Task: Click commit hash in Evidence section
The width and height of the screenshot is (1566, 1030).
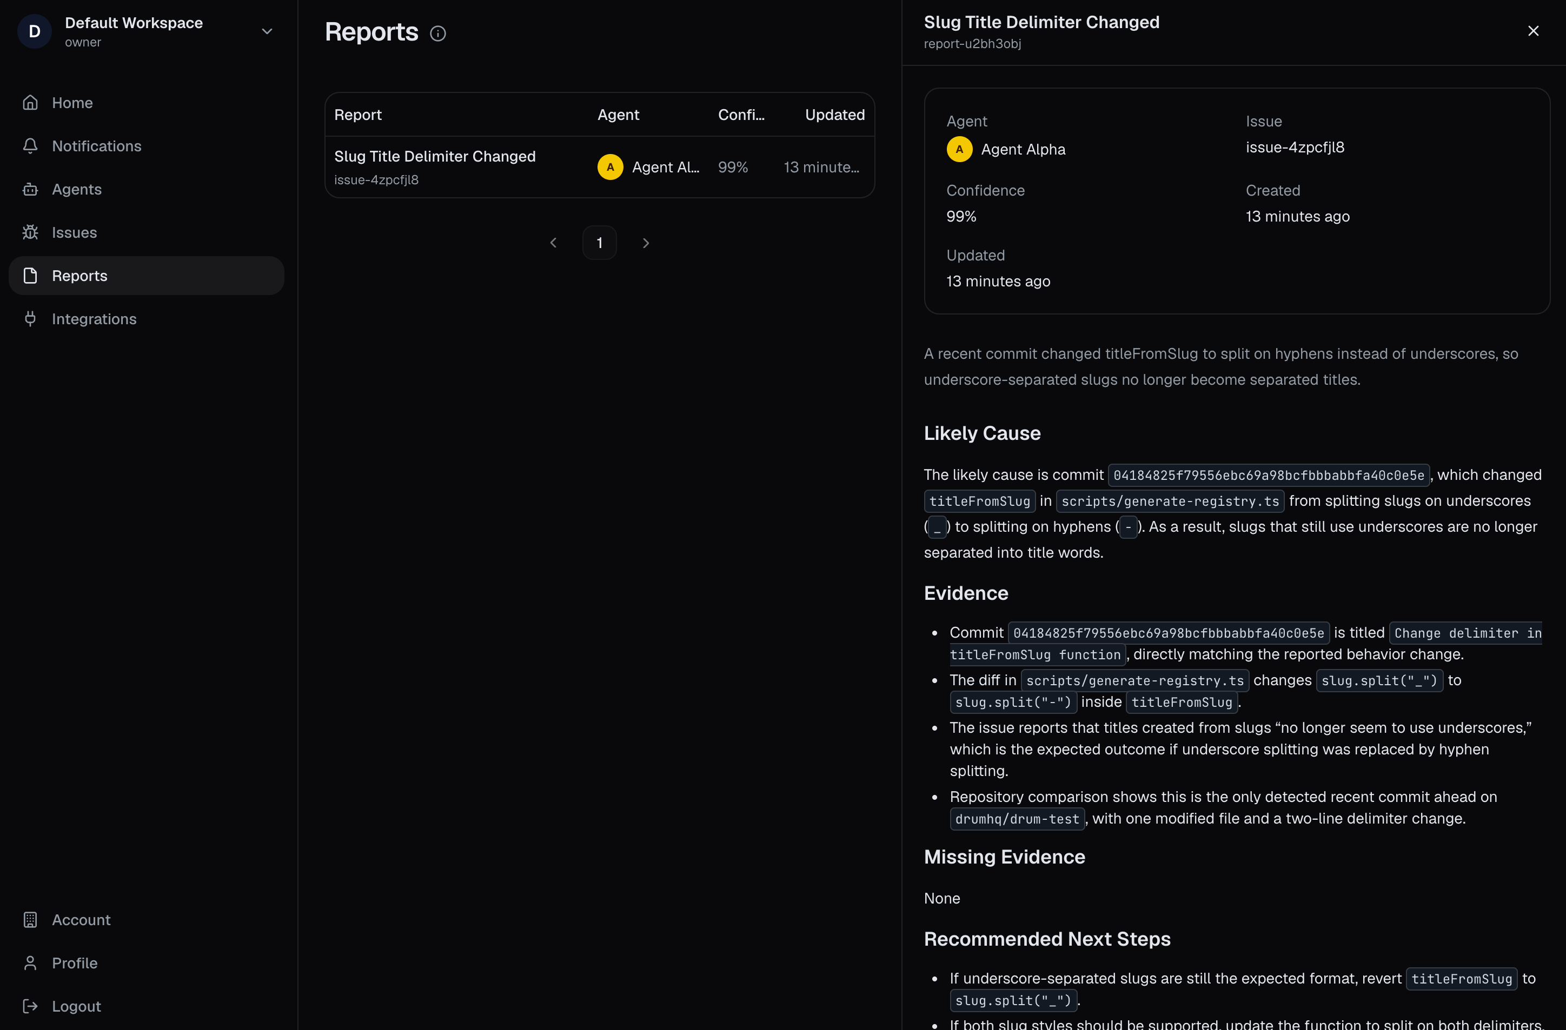Action: [1169, 633]
